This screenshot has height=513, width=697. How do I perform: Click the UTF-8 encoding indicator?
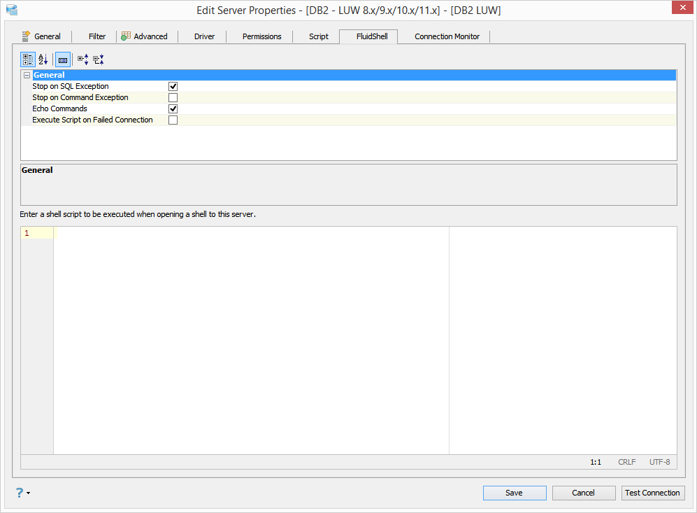660,463
